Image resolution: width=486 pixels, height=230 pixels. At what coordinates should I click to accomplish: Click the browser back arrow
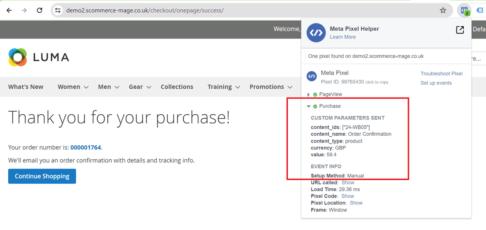(9, 10)
